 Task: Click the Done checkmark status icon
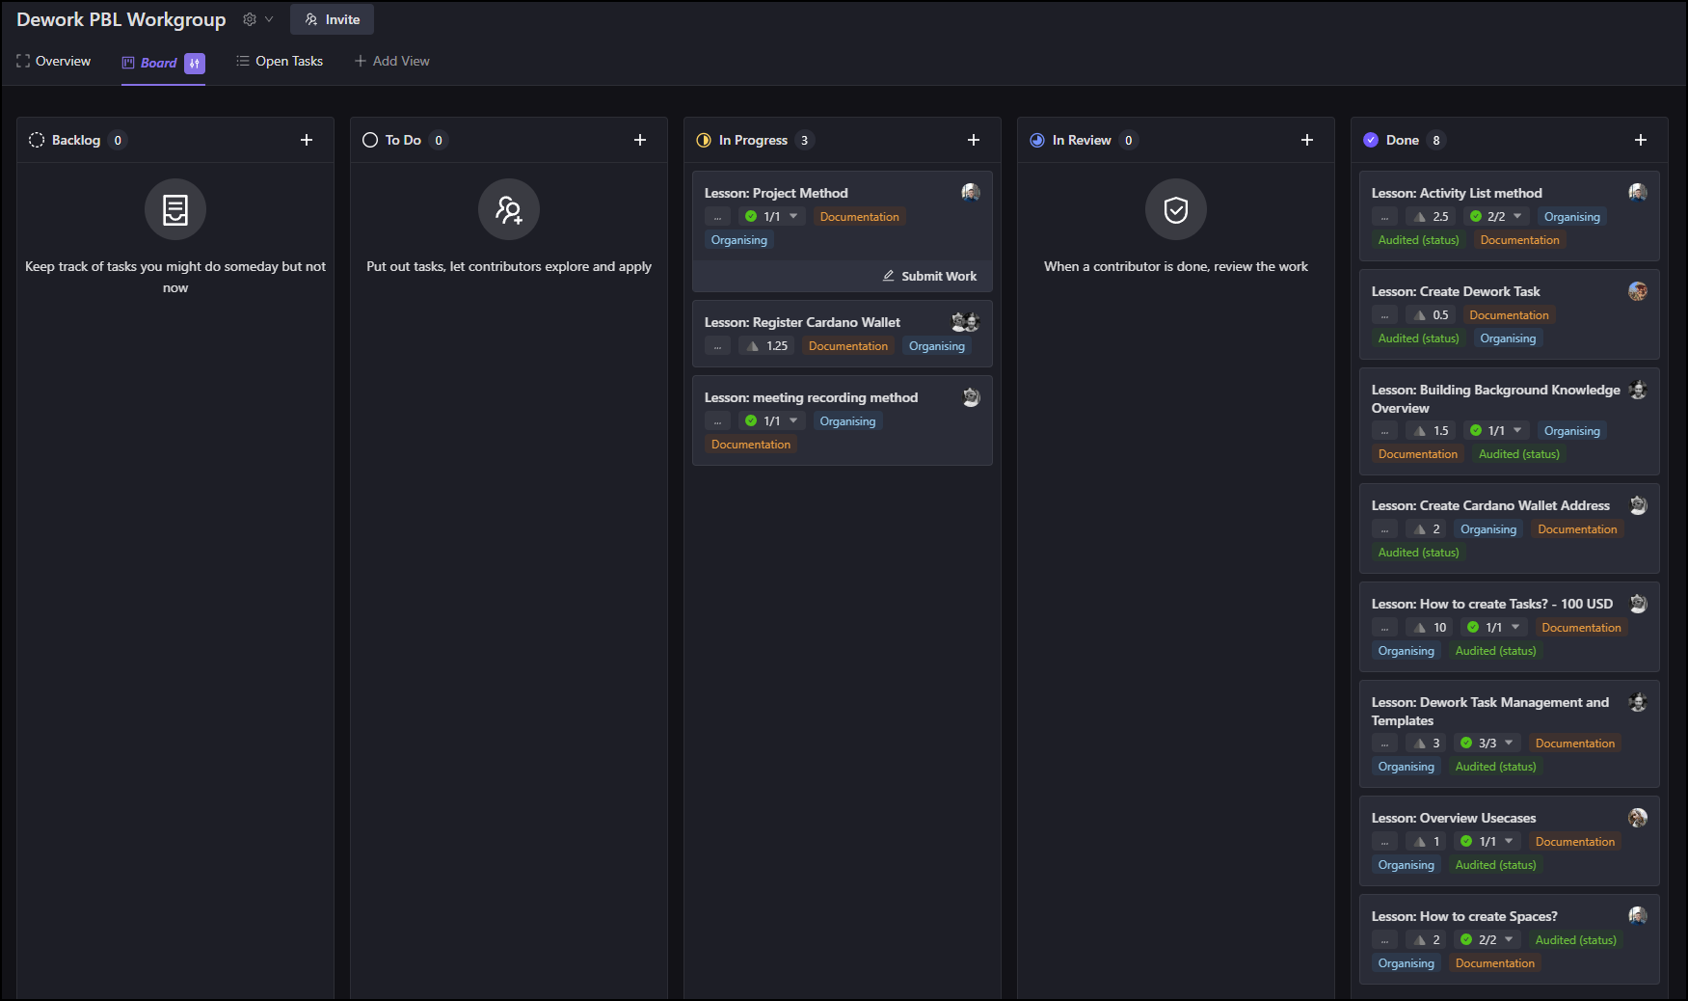coord(1371,140)
